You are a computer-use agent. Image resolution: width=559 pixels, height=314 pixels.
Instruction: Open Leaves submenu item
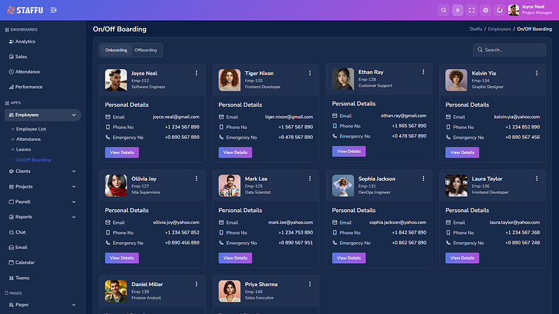(x=23, y=149)
